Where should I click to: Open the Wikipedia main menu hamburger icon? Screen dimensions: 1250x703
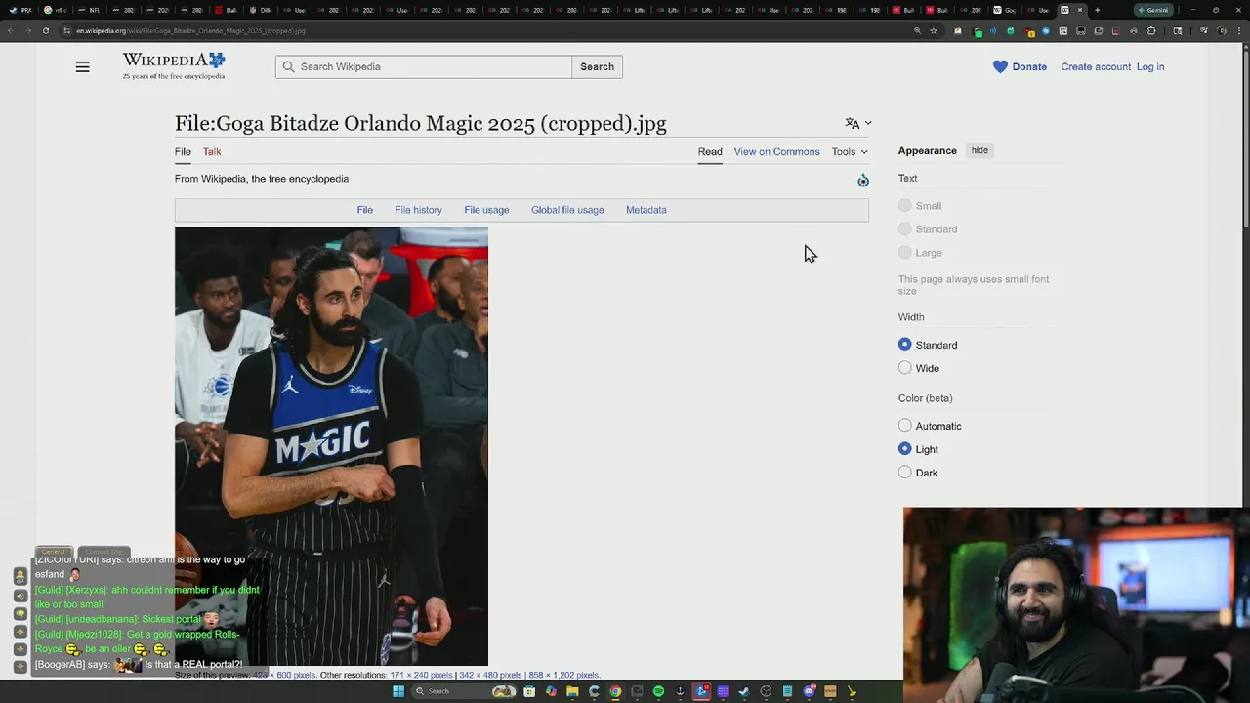tap(82, 67)
